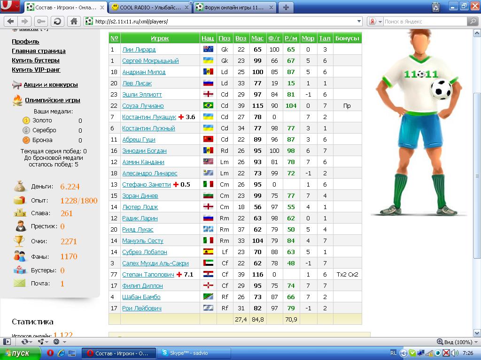Open the Opera main menu button
Viewport: 481px width, 360px height.
coord(10,6)
